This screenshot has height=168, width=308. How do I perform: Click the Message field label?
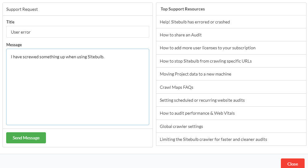(x=14, y=45)
